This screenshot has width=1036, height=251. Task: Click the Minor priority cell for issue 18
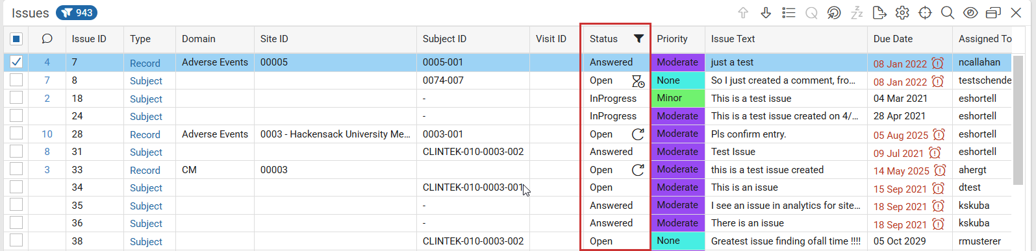pos(677,98)
